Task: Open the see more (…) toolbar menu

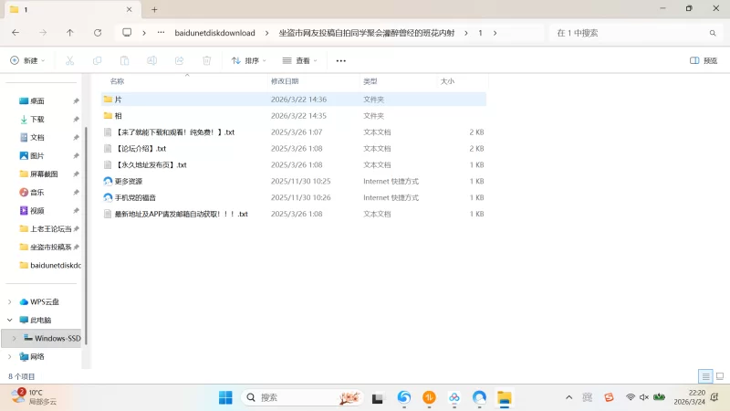Action: coord(341,60)
